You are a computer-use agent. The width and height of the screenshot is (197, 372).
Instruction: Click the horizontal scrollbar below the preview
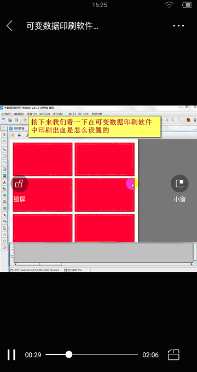pyautogui.click(x=104, y=264)
